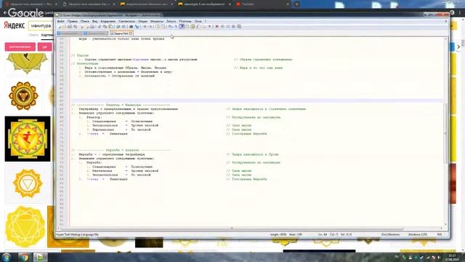This screenshot has width=465, height=262.
Task: Click the Copy toolbar icon
Action: coord(105,27)
